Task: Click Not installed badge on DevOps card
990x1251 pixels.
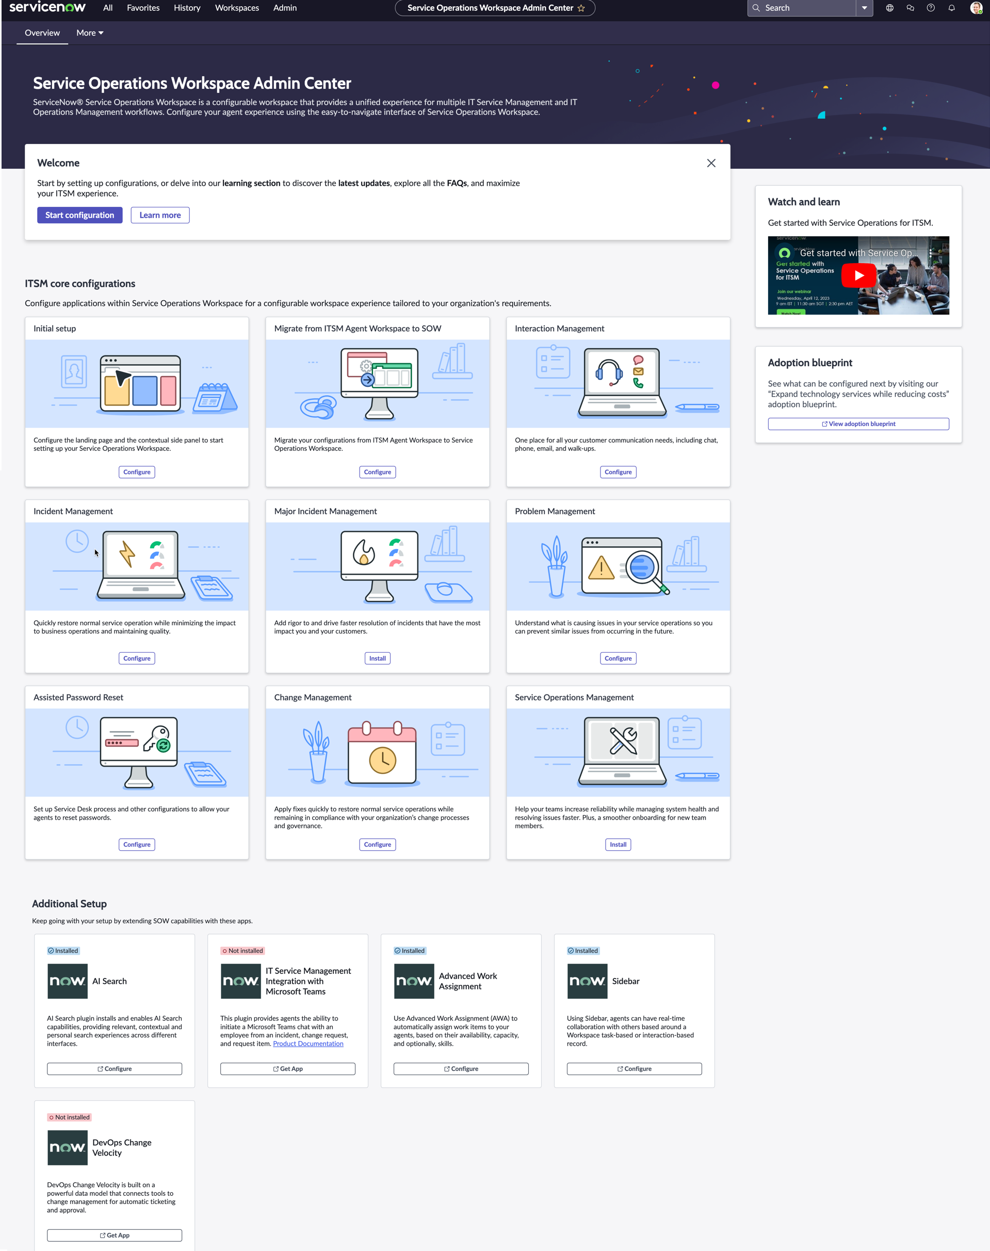Action: coord(69,1117)
